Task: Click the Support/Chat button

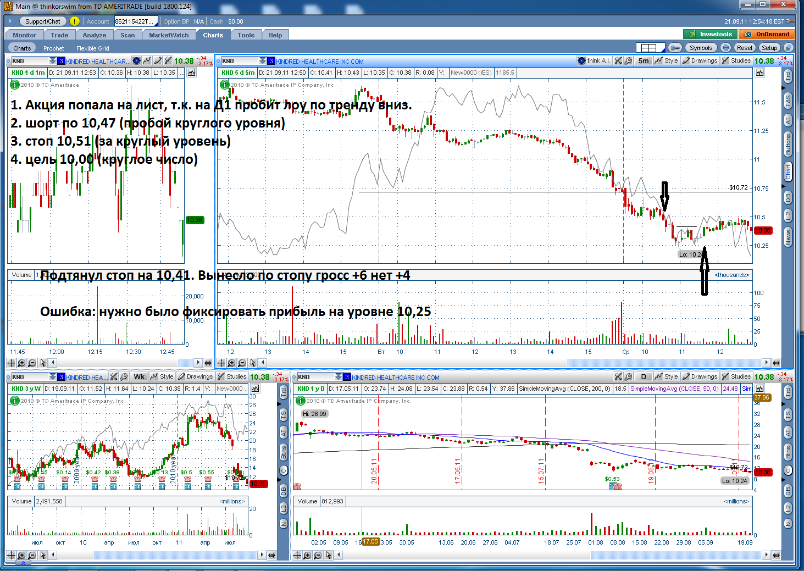Action: pos(43,21)
